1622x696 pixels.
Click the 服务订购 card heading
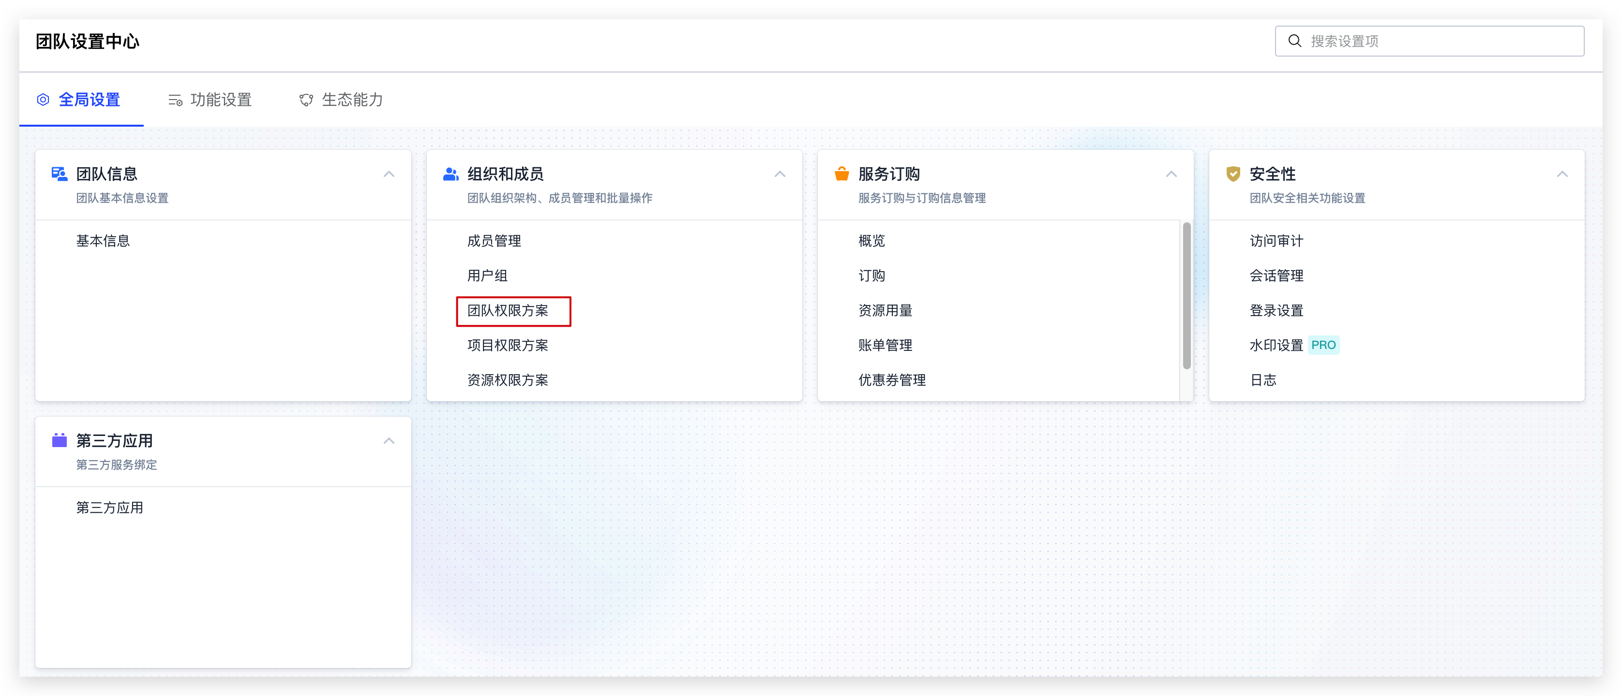point(889,174)
